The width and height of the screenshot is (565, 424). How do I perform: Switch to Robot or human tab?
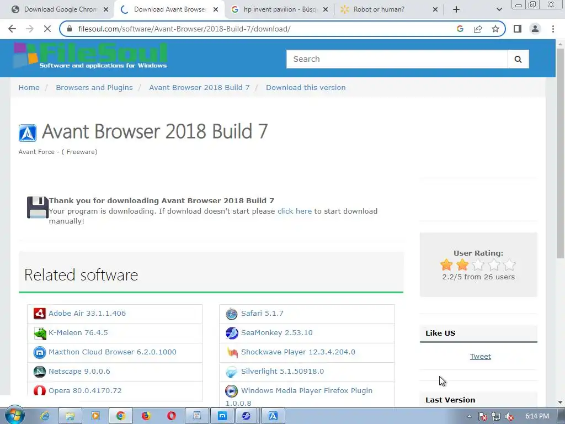379,9
